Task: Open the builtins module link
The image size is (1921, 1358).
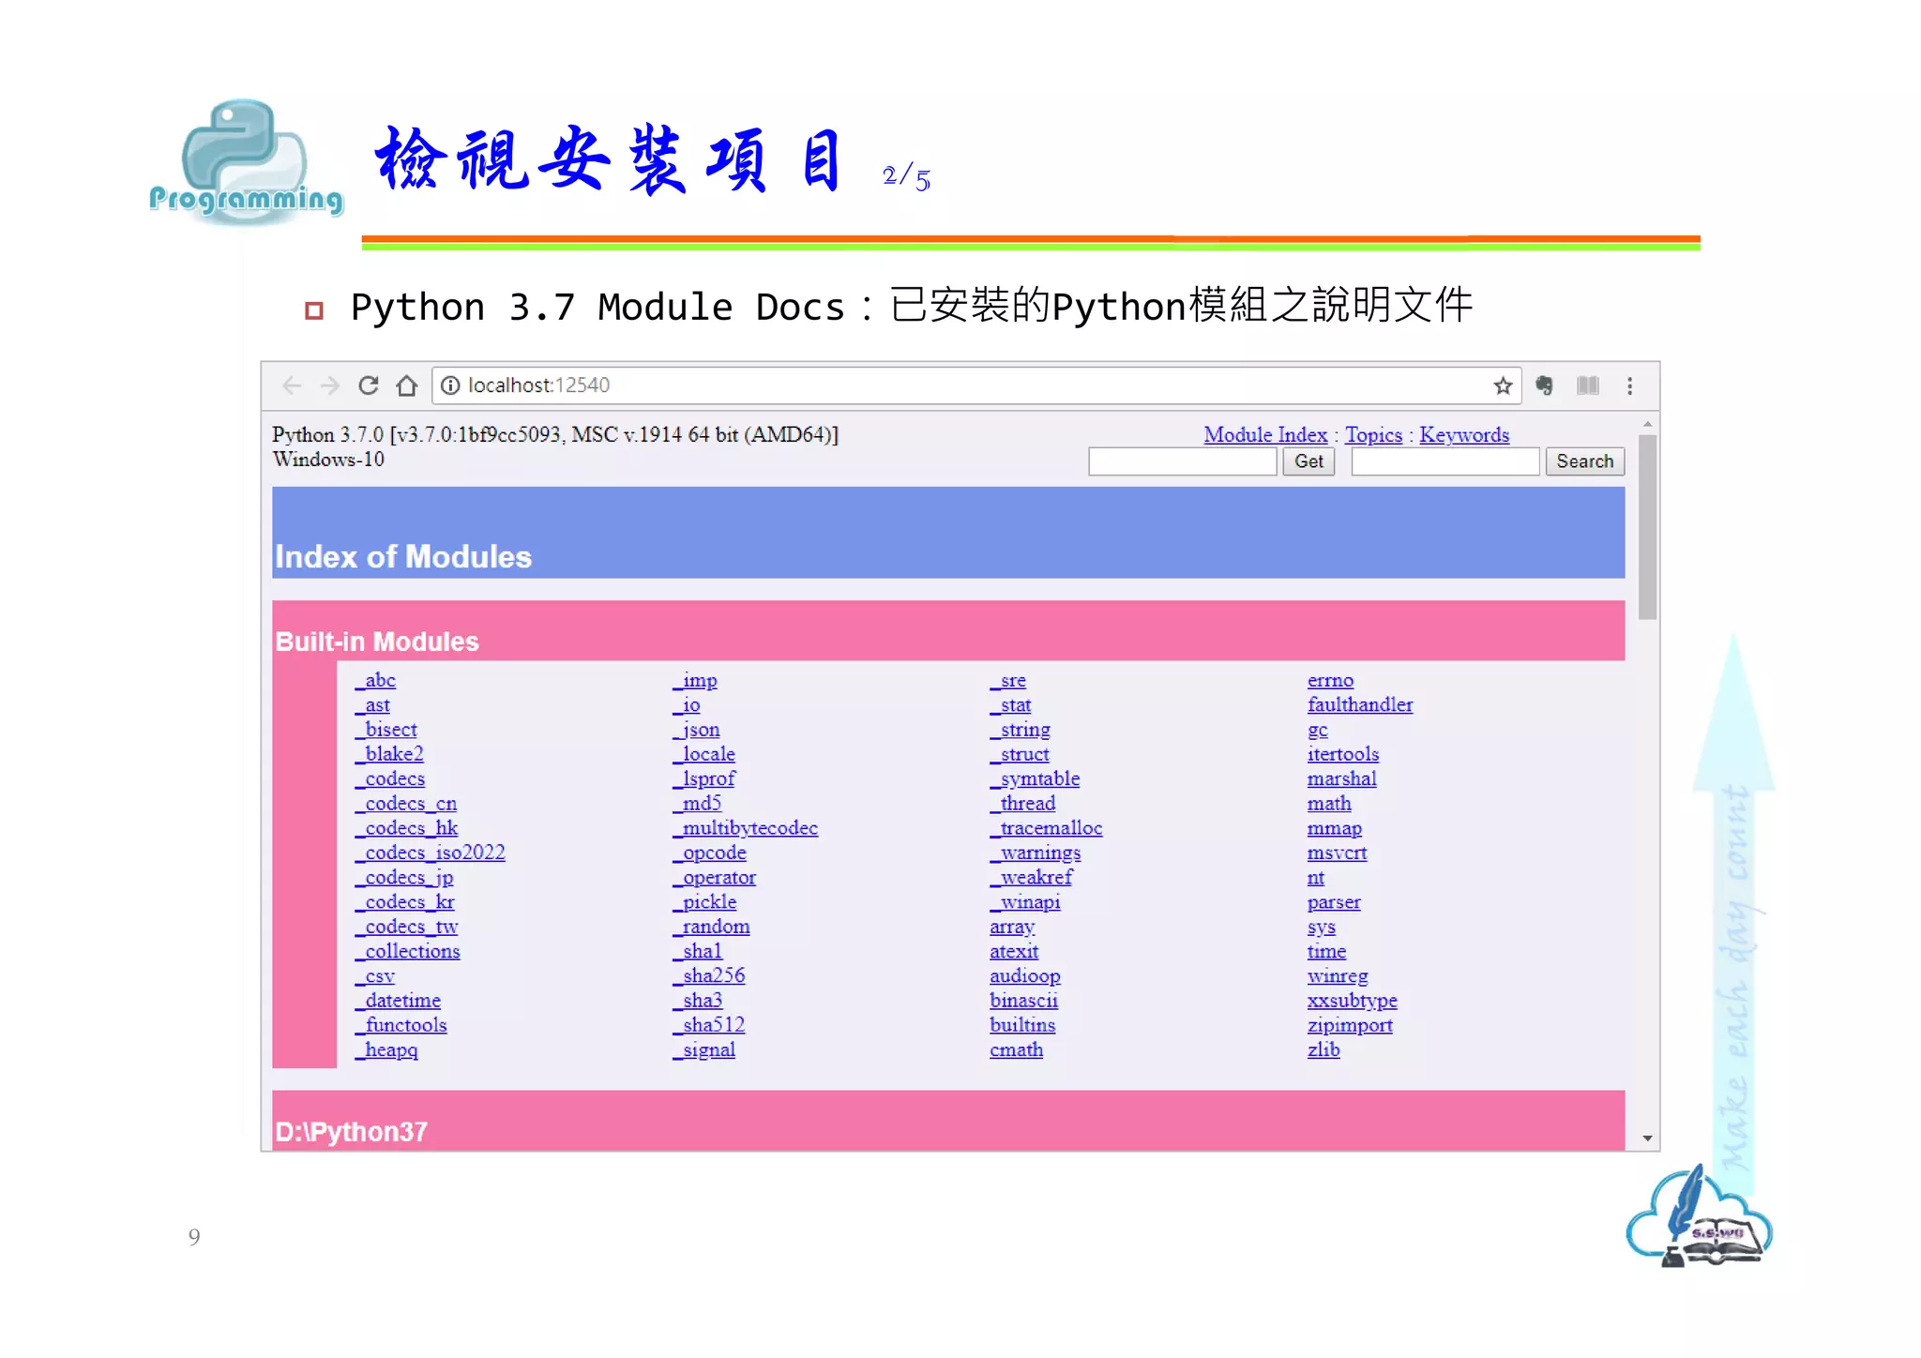Action: [x=1022, y=1025]
